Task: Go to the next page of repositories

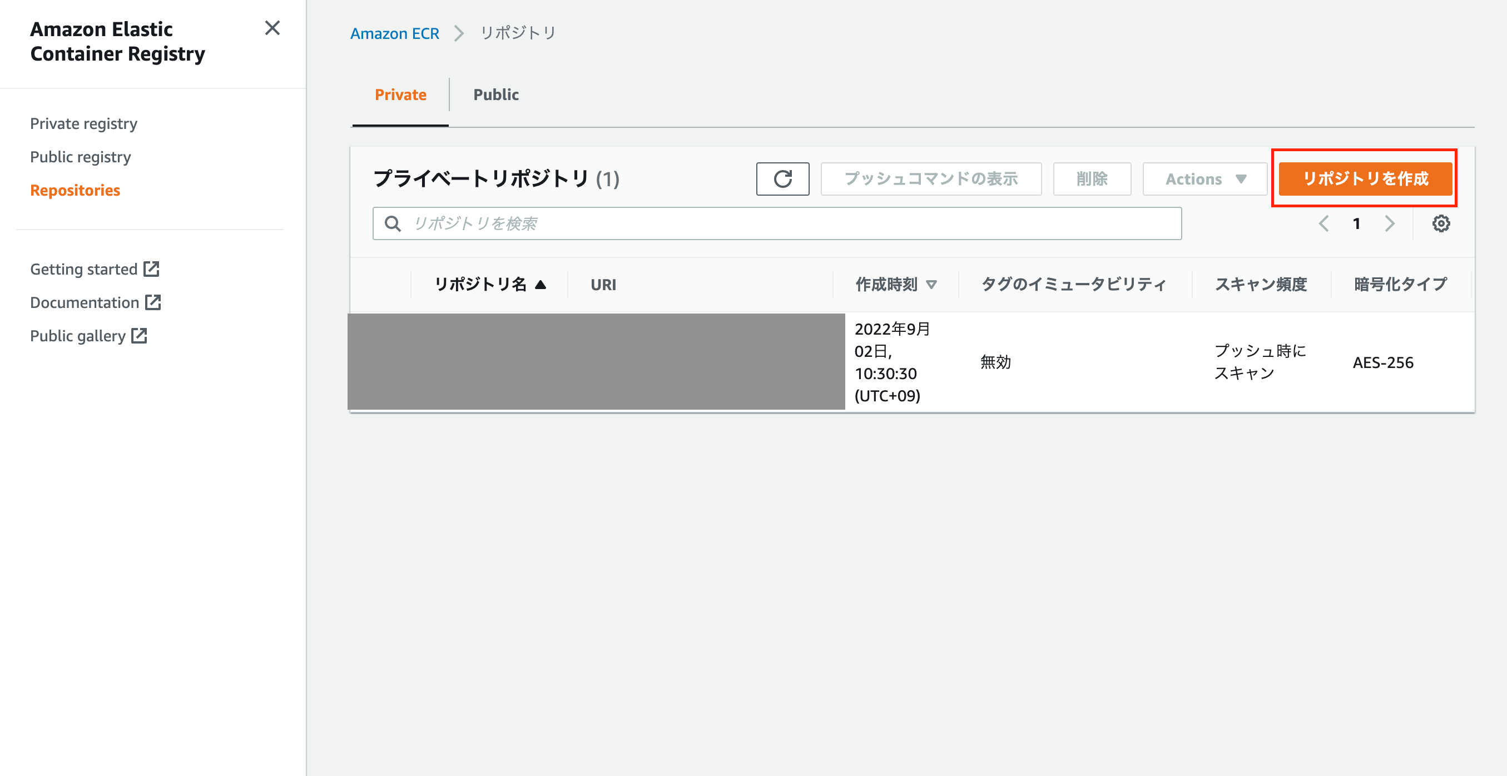Action: [x=1391, y=223]
